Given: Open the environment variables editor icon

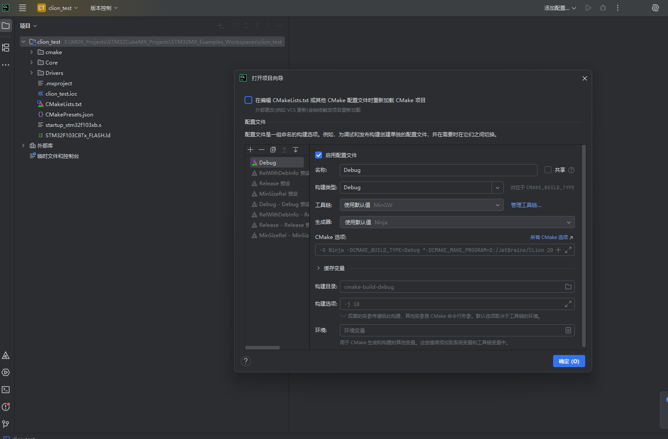Looking at the screenshot, I should coord(568,330).
